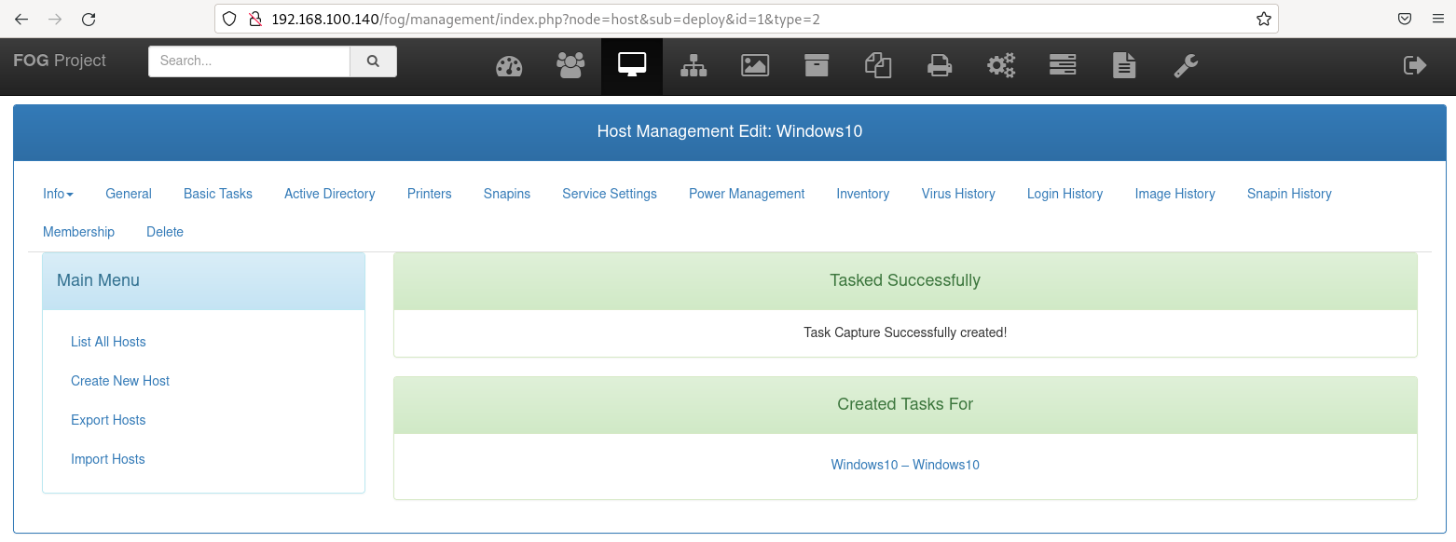Click the search magnifier button
Screen dimensions: 1456x542
click(x=373, y=61)
